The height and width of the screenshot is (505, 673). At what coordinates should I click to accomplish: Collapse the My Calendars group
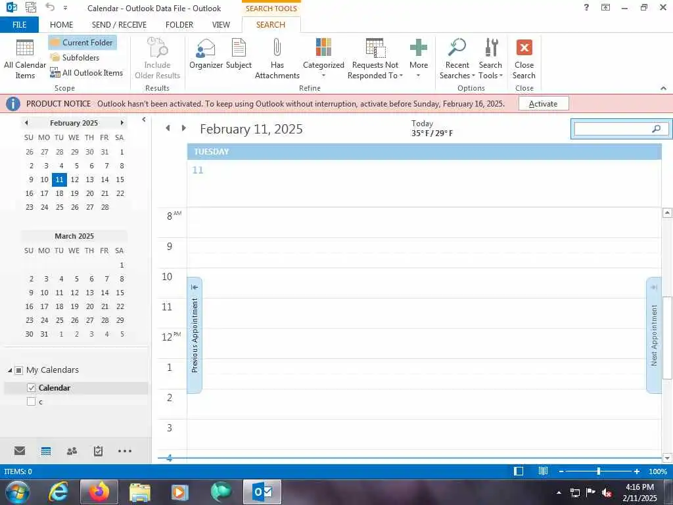[9, 370]
